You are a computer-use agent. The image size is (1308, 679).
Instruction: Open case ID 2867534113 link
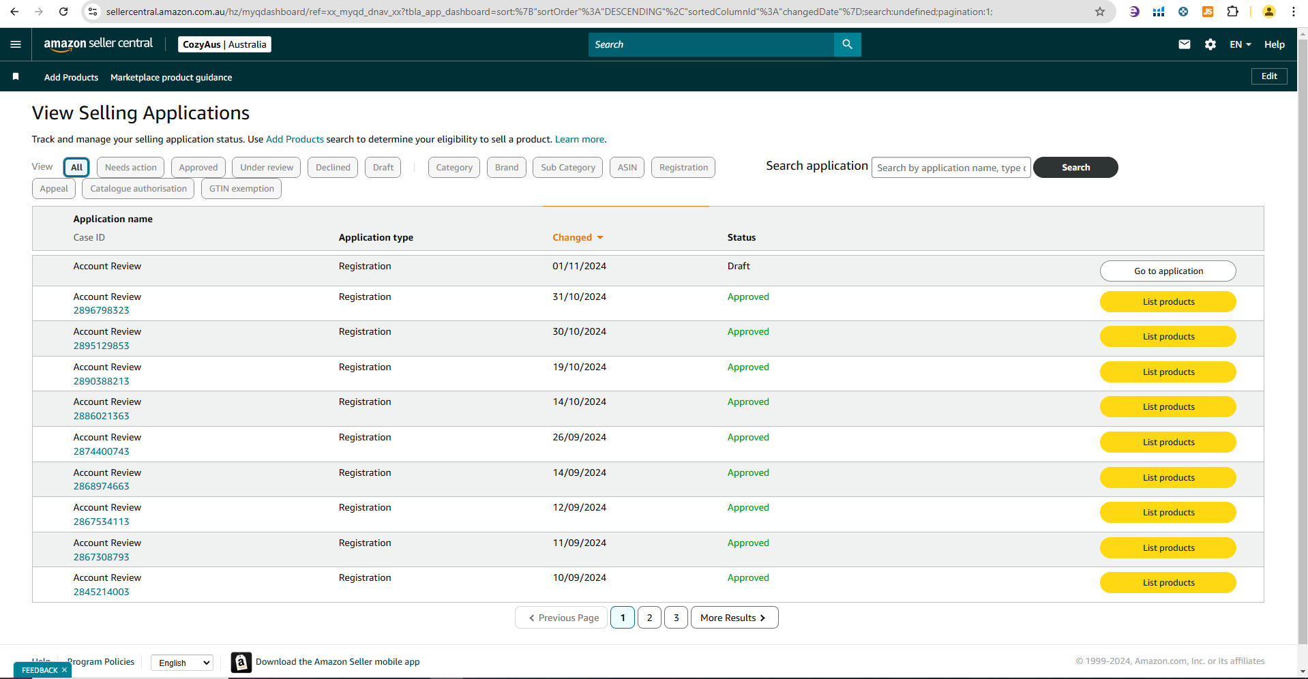(x=101, y=522)
